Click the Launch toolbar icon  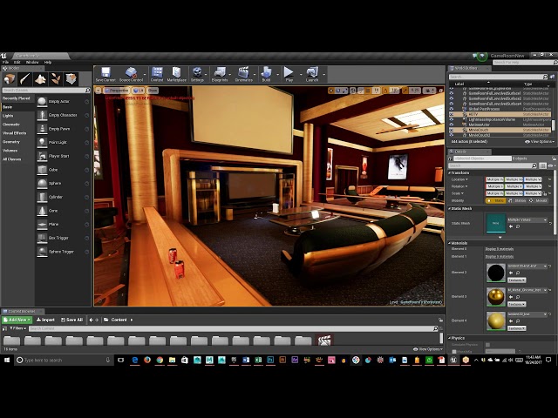coord(312,72)
